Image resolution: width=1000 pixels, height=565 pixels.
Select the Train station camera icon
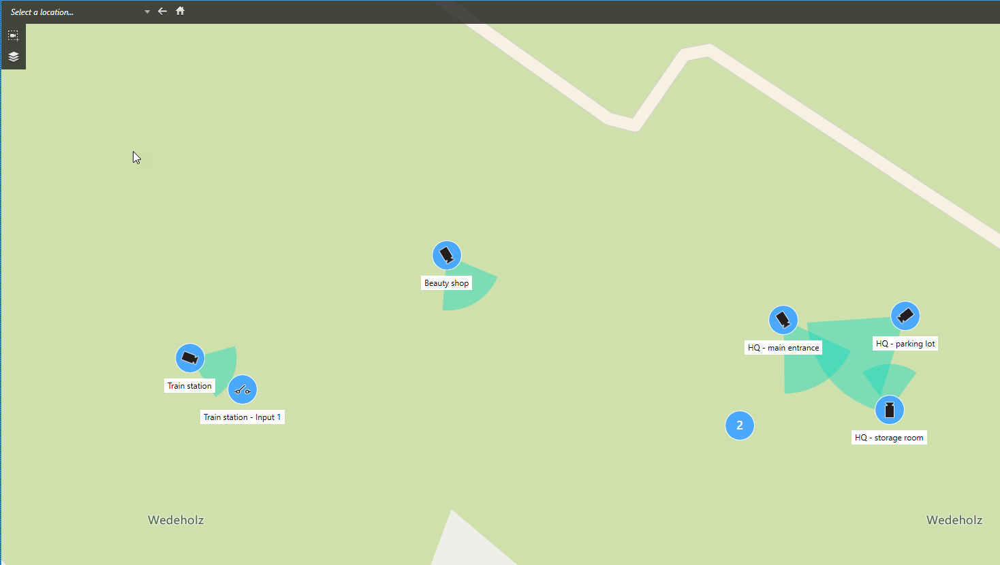pyautogui.click(x=190, y=358)
